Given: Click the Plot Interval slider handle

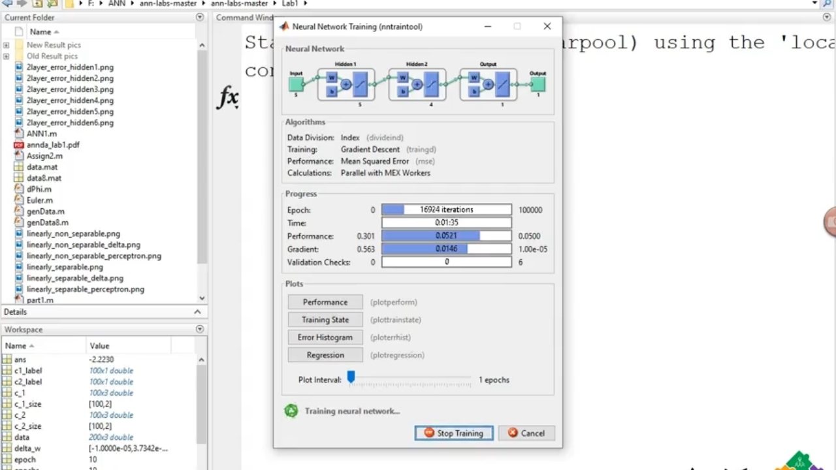Looking at the screenshot, I should pos(351,377).
